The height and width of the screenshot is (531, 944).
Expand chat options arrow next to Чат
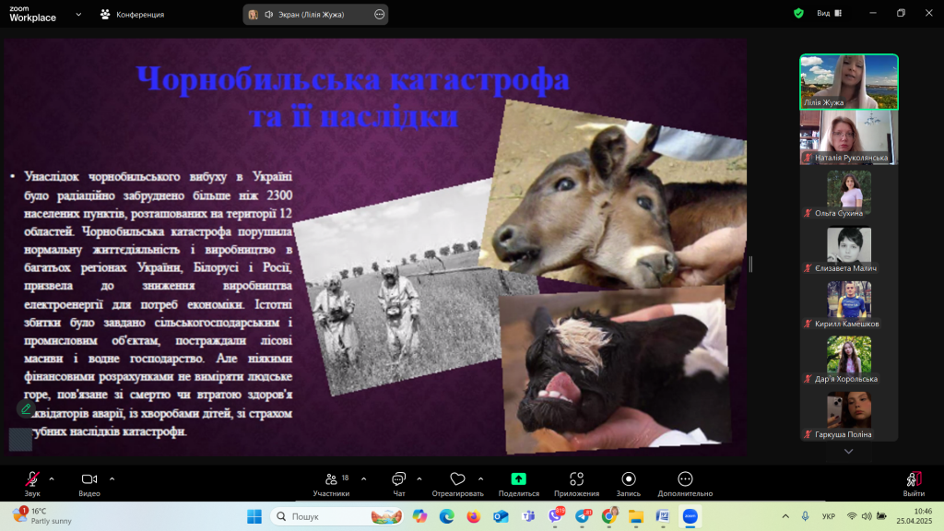pyautogui.click(x=419, y=478)
